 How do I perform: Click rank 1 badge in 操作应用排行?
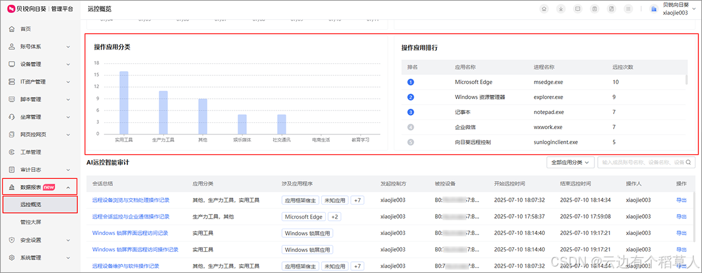point(411,82)
